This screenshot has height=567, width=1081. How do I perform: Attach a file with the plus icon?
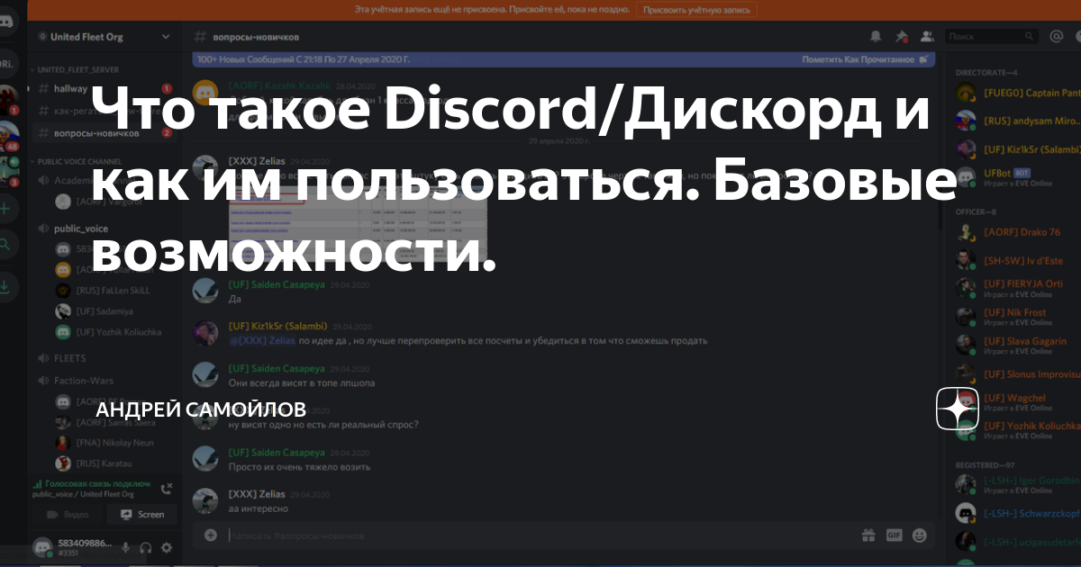pos(210,535)
